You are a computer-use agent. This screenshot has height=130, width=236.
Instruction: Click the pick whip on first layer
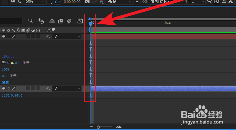48,36
